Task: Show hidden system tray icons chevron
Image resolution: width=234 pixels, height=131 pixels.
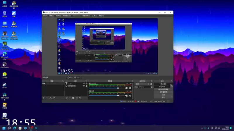Action: click(202, 128)
